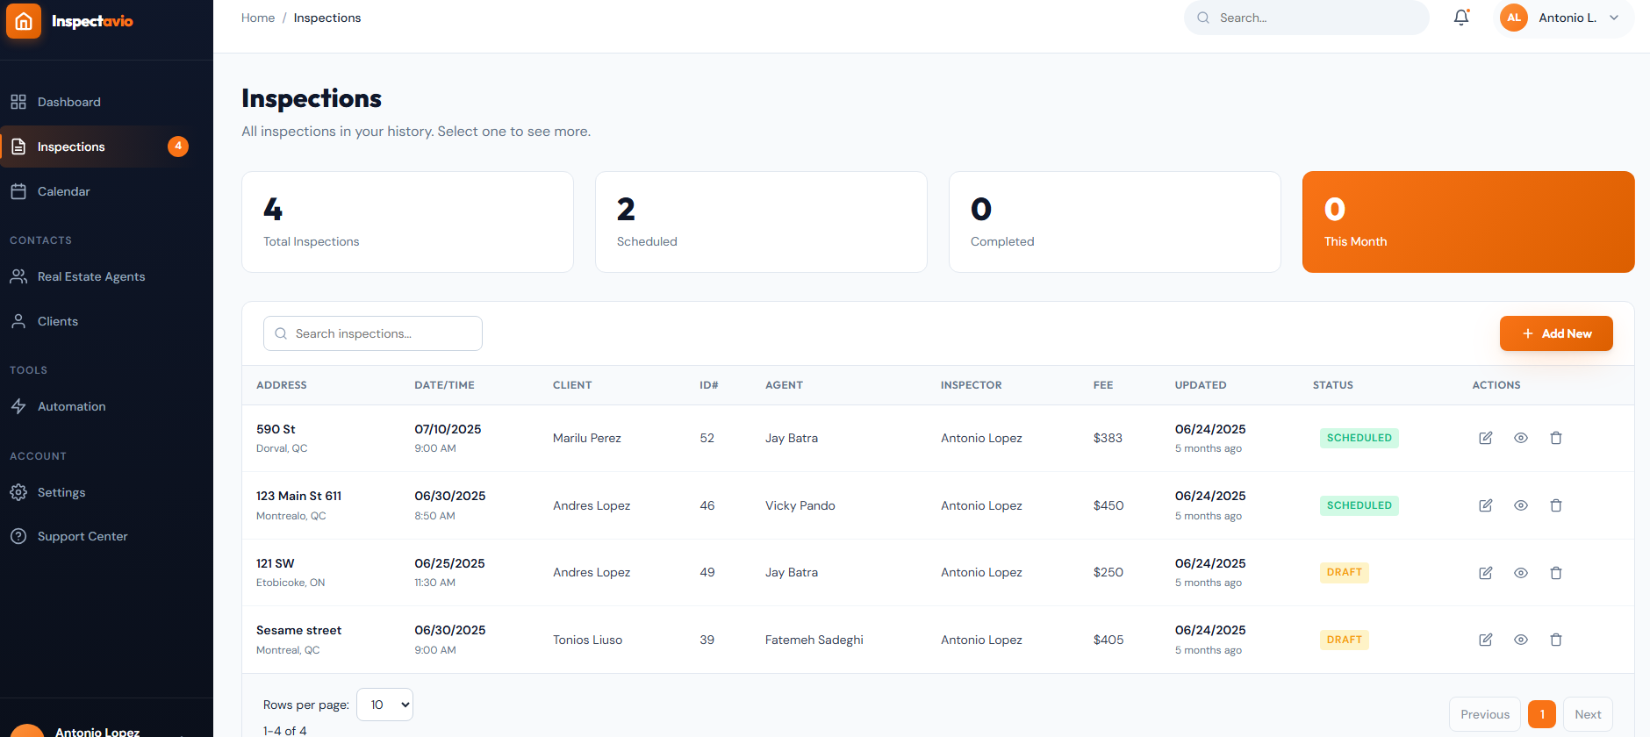Viewport: 1650px width, 737px height.
Task: Click the DRAFT badge for Sesame street
Action: (1345, 640)
